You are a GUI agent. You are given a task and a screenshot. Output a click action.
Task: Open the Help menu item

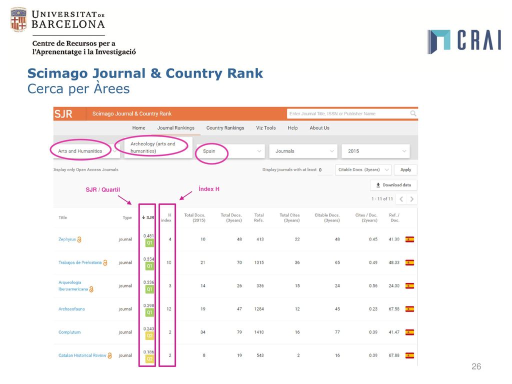[x=292, y=128]
